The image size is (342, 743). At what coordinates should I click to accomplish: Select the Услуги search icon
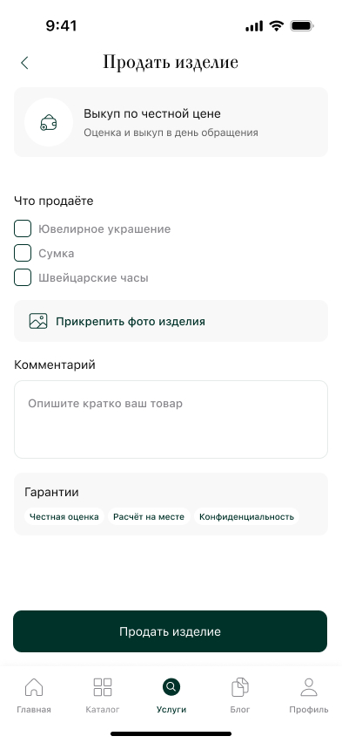tap(171, 686)
